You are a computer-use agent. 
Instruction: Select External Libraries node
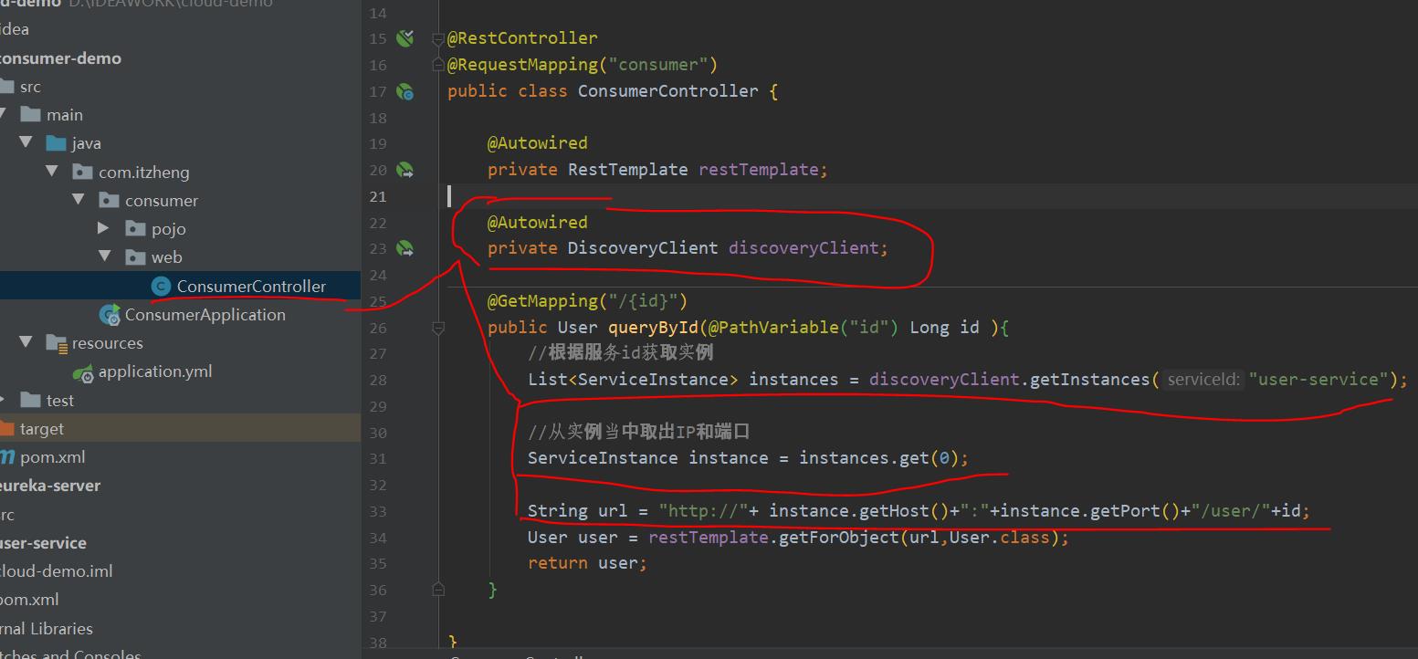tap(46, 628)
